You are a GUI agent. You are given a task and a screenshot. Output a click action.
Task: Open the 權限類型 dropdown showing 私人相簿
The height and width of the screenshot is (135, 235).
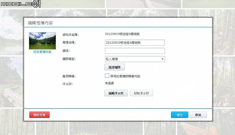[135, 59]
